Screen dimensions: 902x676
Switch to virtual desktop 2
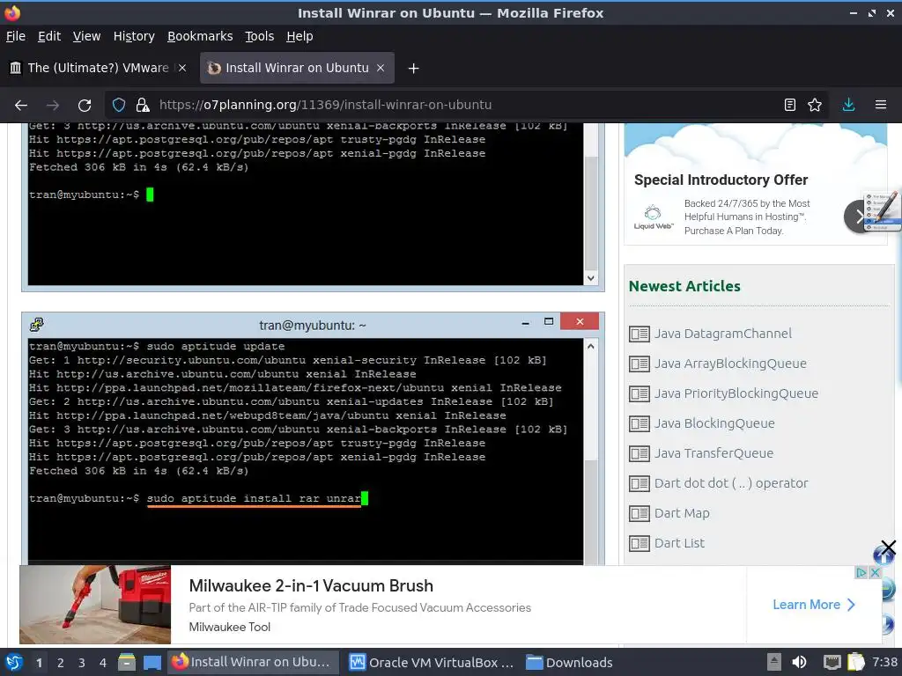[61, 663]
